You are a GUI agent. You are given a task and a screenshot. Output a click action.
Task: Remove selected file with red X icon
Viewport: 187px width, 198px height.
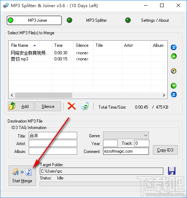[x=72, y=106]
